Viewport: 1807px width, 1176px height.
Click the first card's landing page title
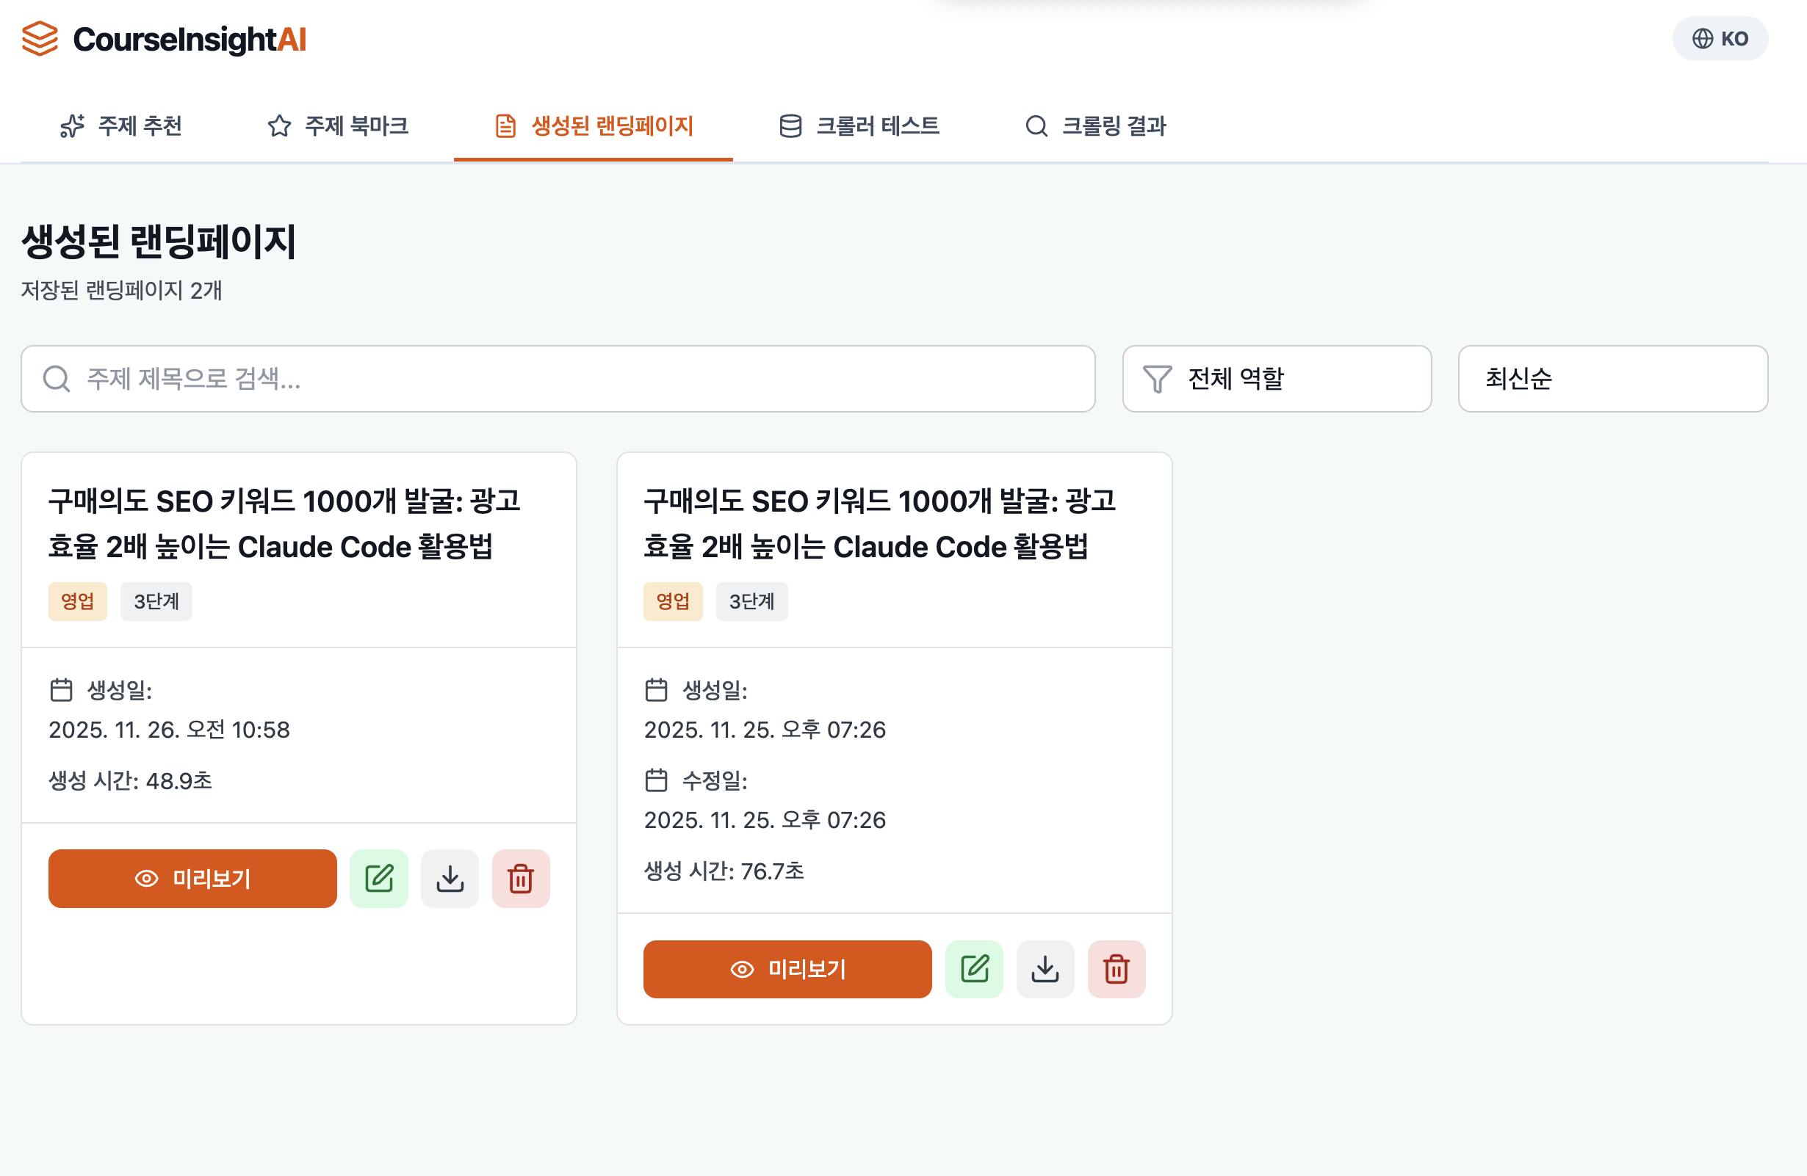pos(284,523)
